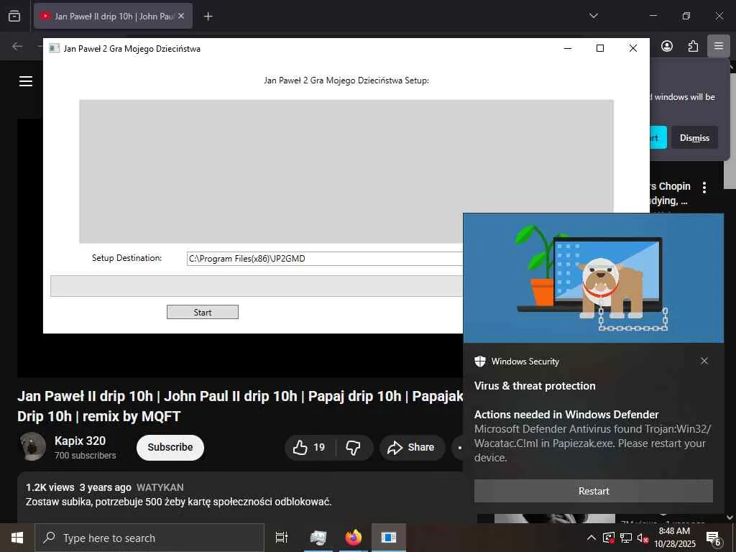Screen dimensions: 736x552
Task: Select the Jan Paweł II drip 10h browser tab
Action: (x=113, y=16)
